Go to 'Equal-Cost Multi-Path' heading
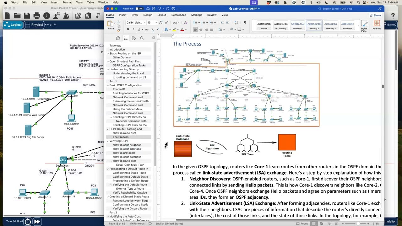Viewport: 402px width, 226px height. pyautogui.click(x=130, y=165)
